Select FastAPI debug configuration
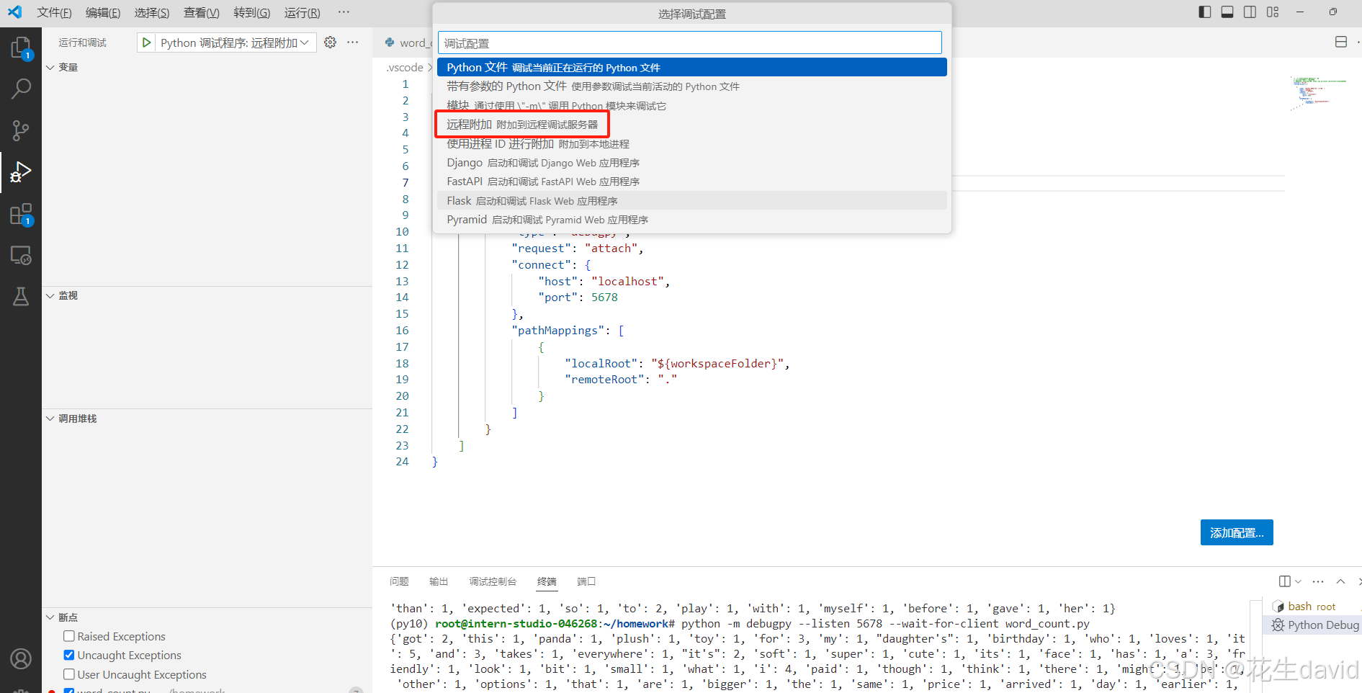This screenshot has height=693, width=1362. tap(691, 182)
